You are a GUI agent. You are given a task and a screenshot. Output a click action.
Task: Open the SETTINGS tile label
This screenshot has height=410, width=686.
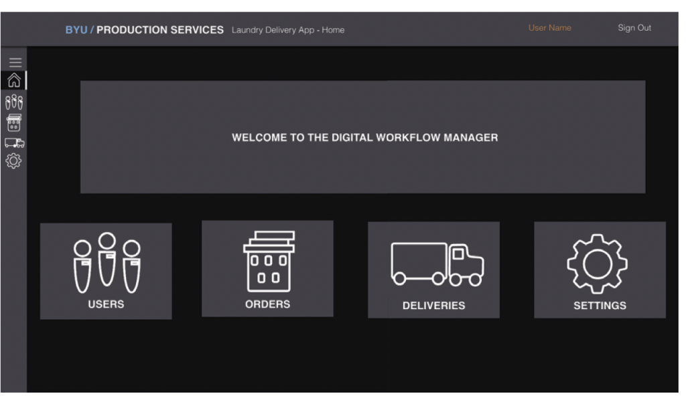(x=600, y=306)
